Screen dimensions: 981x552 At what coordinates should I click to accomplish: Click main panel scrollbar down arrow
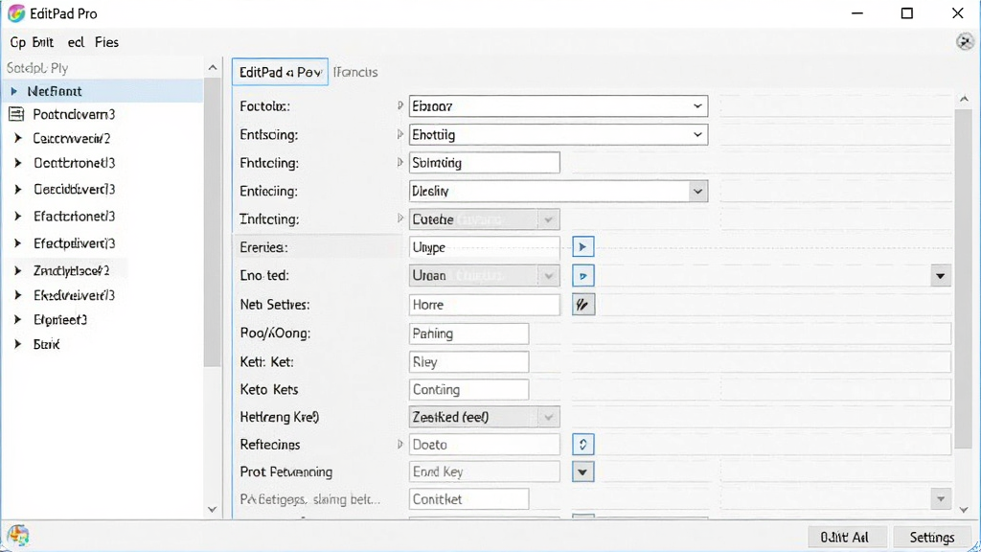pos(964,510)
